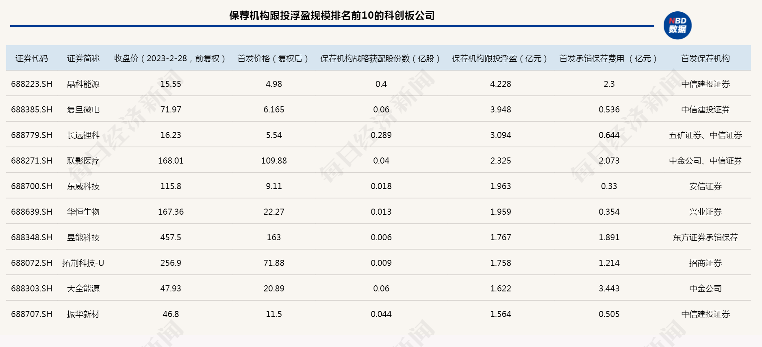Viewport: 762px width, 347px height.
Task: Click closing price 71.97
Action: [x=171, y=110]
